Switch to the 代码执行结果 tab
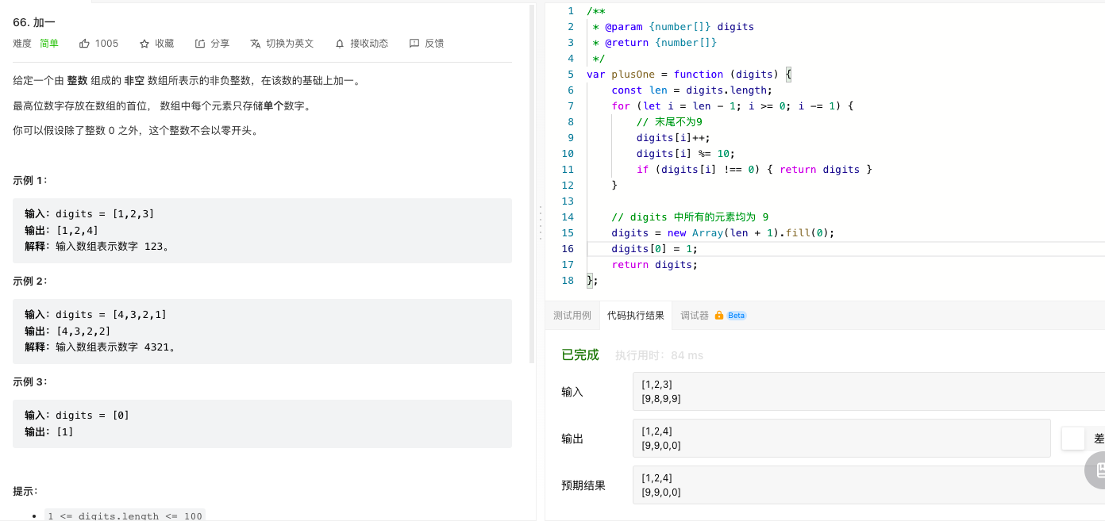 point(636,315)
